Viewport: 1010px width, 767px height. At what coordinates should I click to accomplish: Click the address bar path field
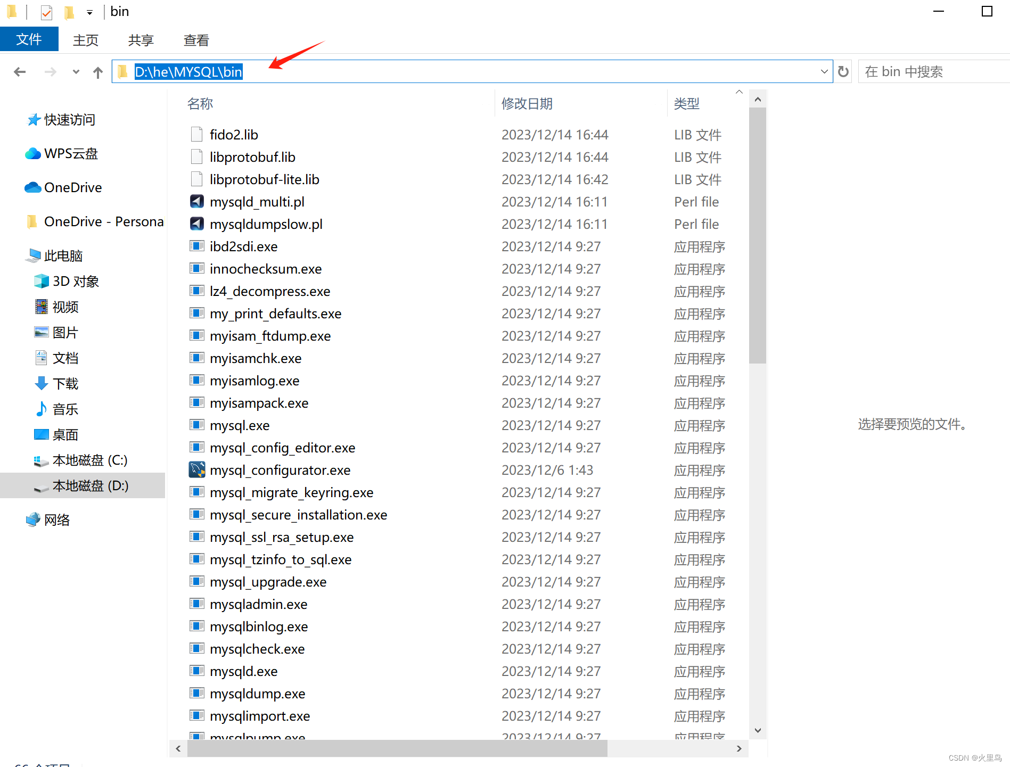tap(472, 71)
